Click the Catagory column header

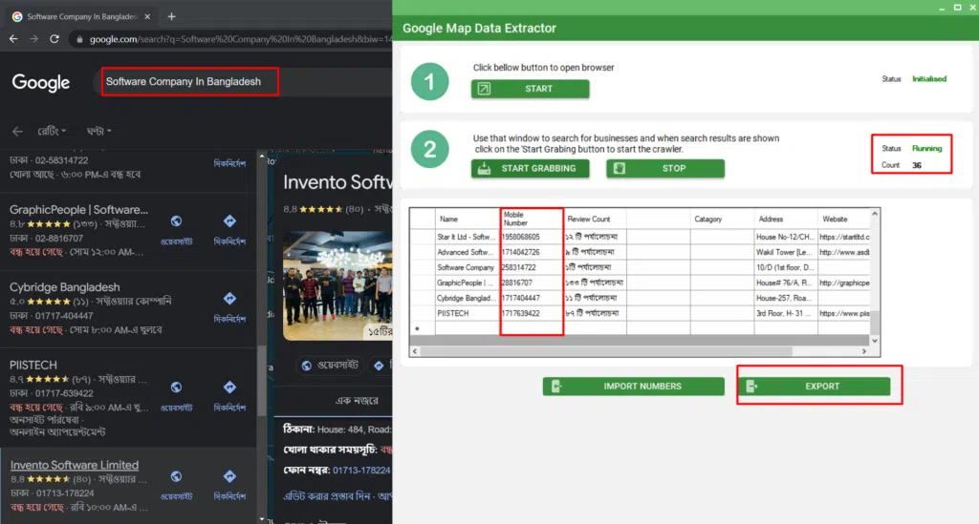[722, 220]
